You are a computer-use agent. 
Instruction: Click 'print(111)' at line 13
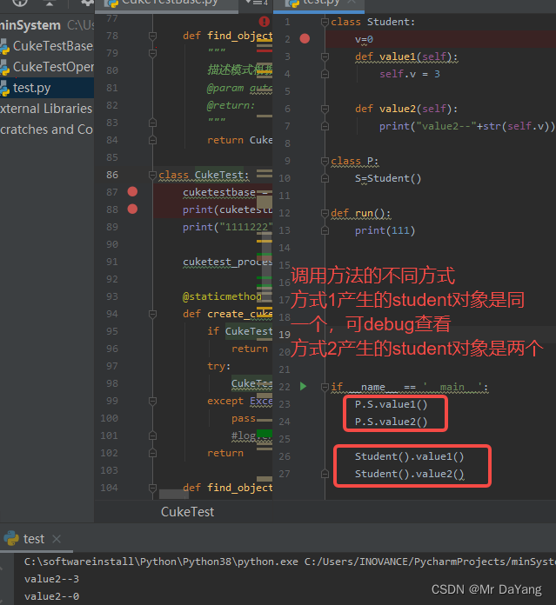[385, 230]
